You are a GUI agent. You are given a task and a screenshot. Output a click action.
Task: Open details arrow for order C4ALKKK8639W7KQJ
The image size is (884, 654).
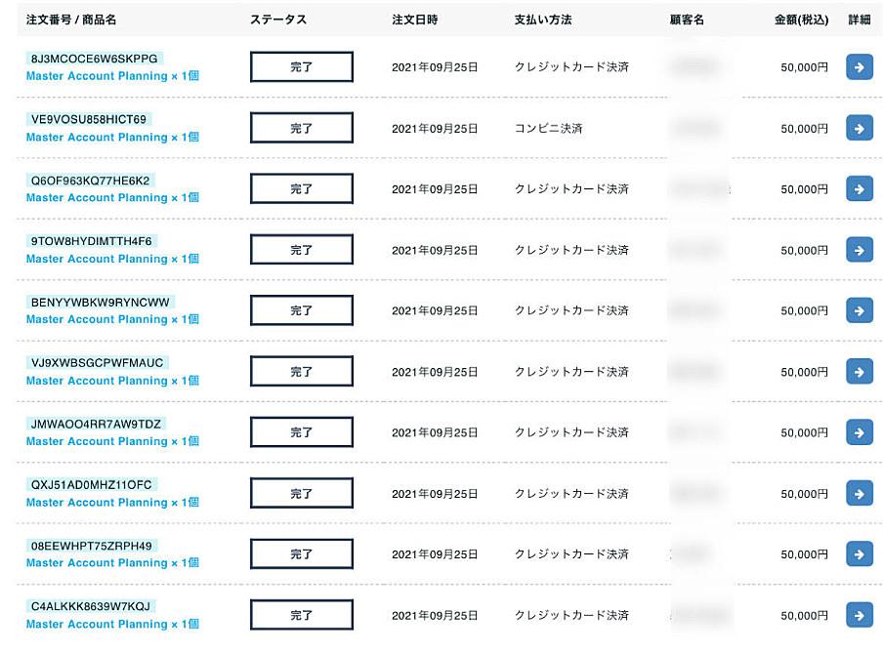click(860, 615)
